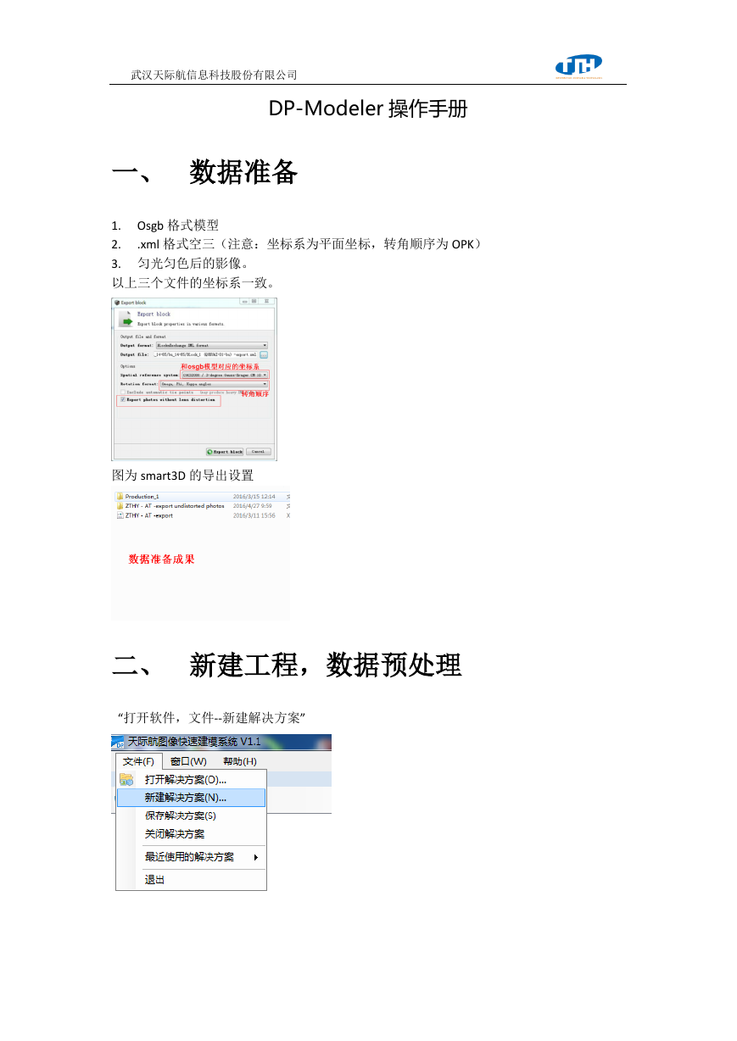Image resolution: width=737 pixels, height=1041 pixels.
Task: Click the browse button beside Output file
Action: click(x=264, y=354)
